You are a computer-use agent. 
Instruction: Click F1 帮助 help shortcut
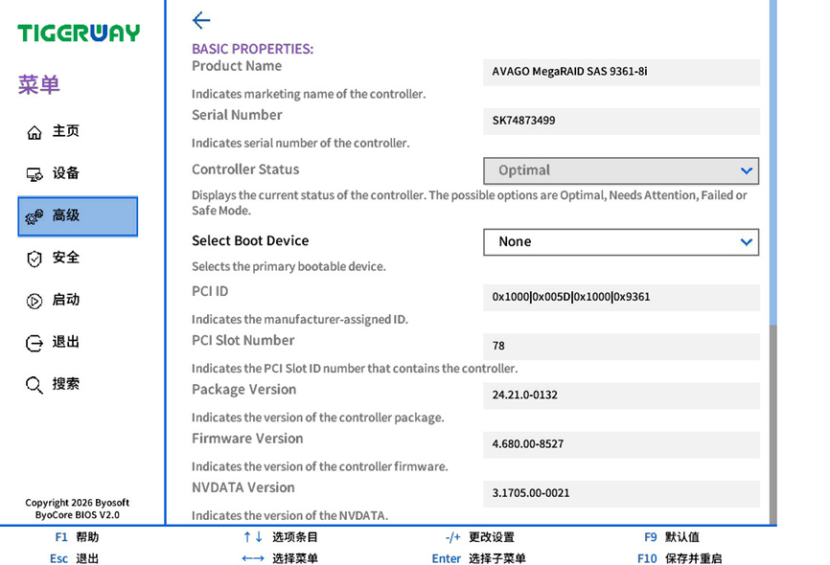coord(77,537)
